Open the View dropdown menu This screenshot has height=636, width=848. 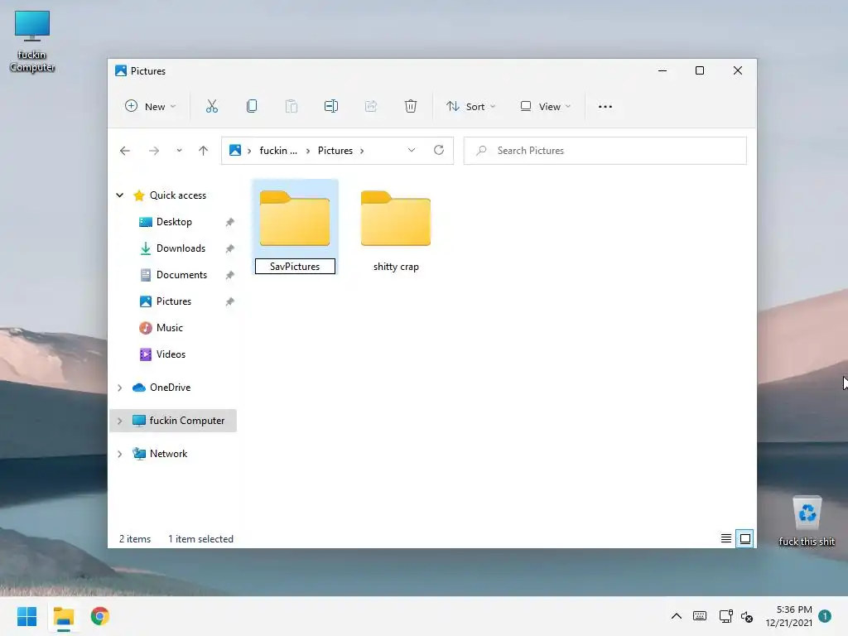pos(545,107)
